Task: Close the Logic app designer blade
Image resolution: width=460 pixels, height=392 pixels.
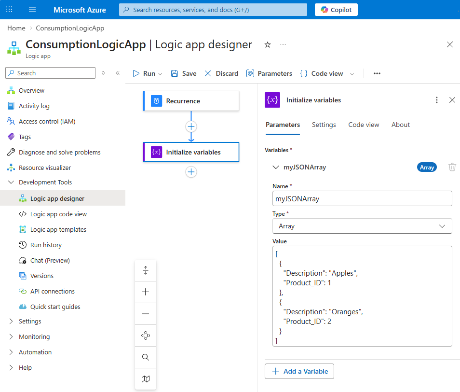Action: pyautogui.click(x=450, y=44)
